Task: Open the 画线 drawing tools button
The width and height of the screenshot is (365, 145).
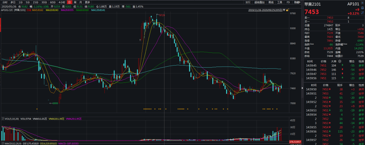Action: [271, 2]
